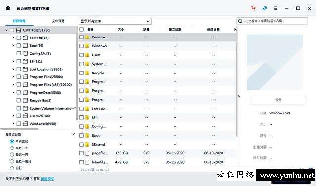The image size is (316, 186).
Task: Select the all-data radio button
Action: (12, 141)
